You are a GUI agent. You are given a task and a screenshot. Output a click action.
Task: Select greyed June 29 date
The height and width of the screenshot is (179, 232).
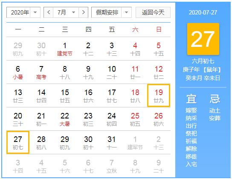18,49
